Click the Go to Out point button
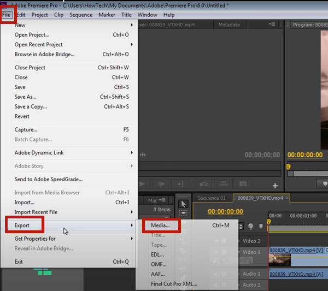328x291 pixels. pos(180,184)
